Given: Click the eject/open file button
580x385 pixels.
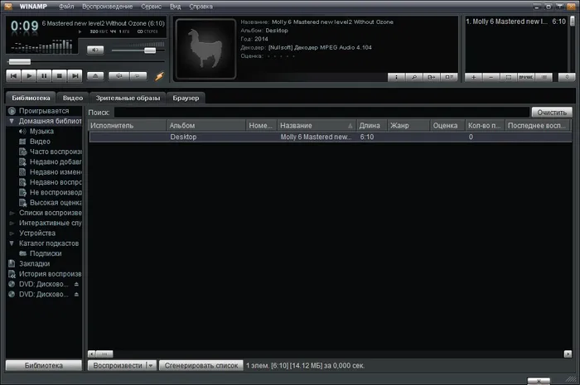Looking at the screenshot, I should tap(95, 75).
